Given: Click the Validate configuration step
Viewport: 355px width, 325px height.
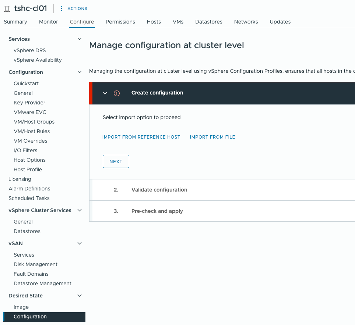Looking at the screenshot, I should pyautogui.click(x=159, y=190).
